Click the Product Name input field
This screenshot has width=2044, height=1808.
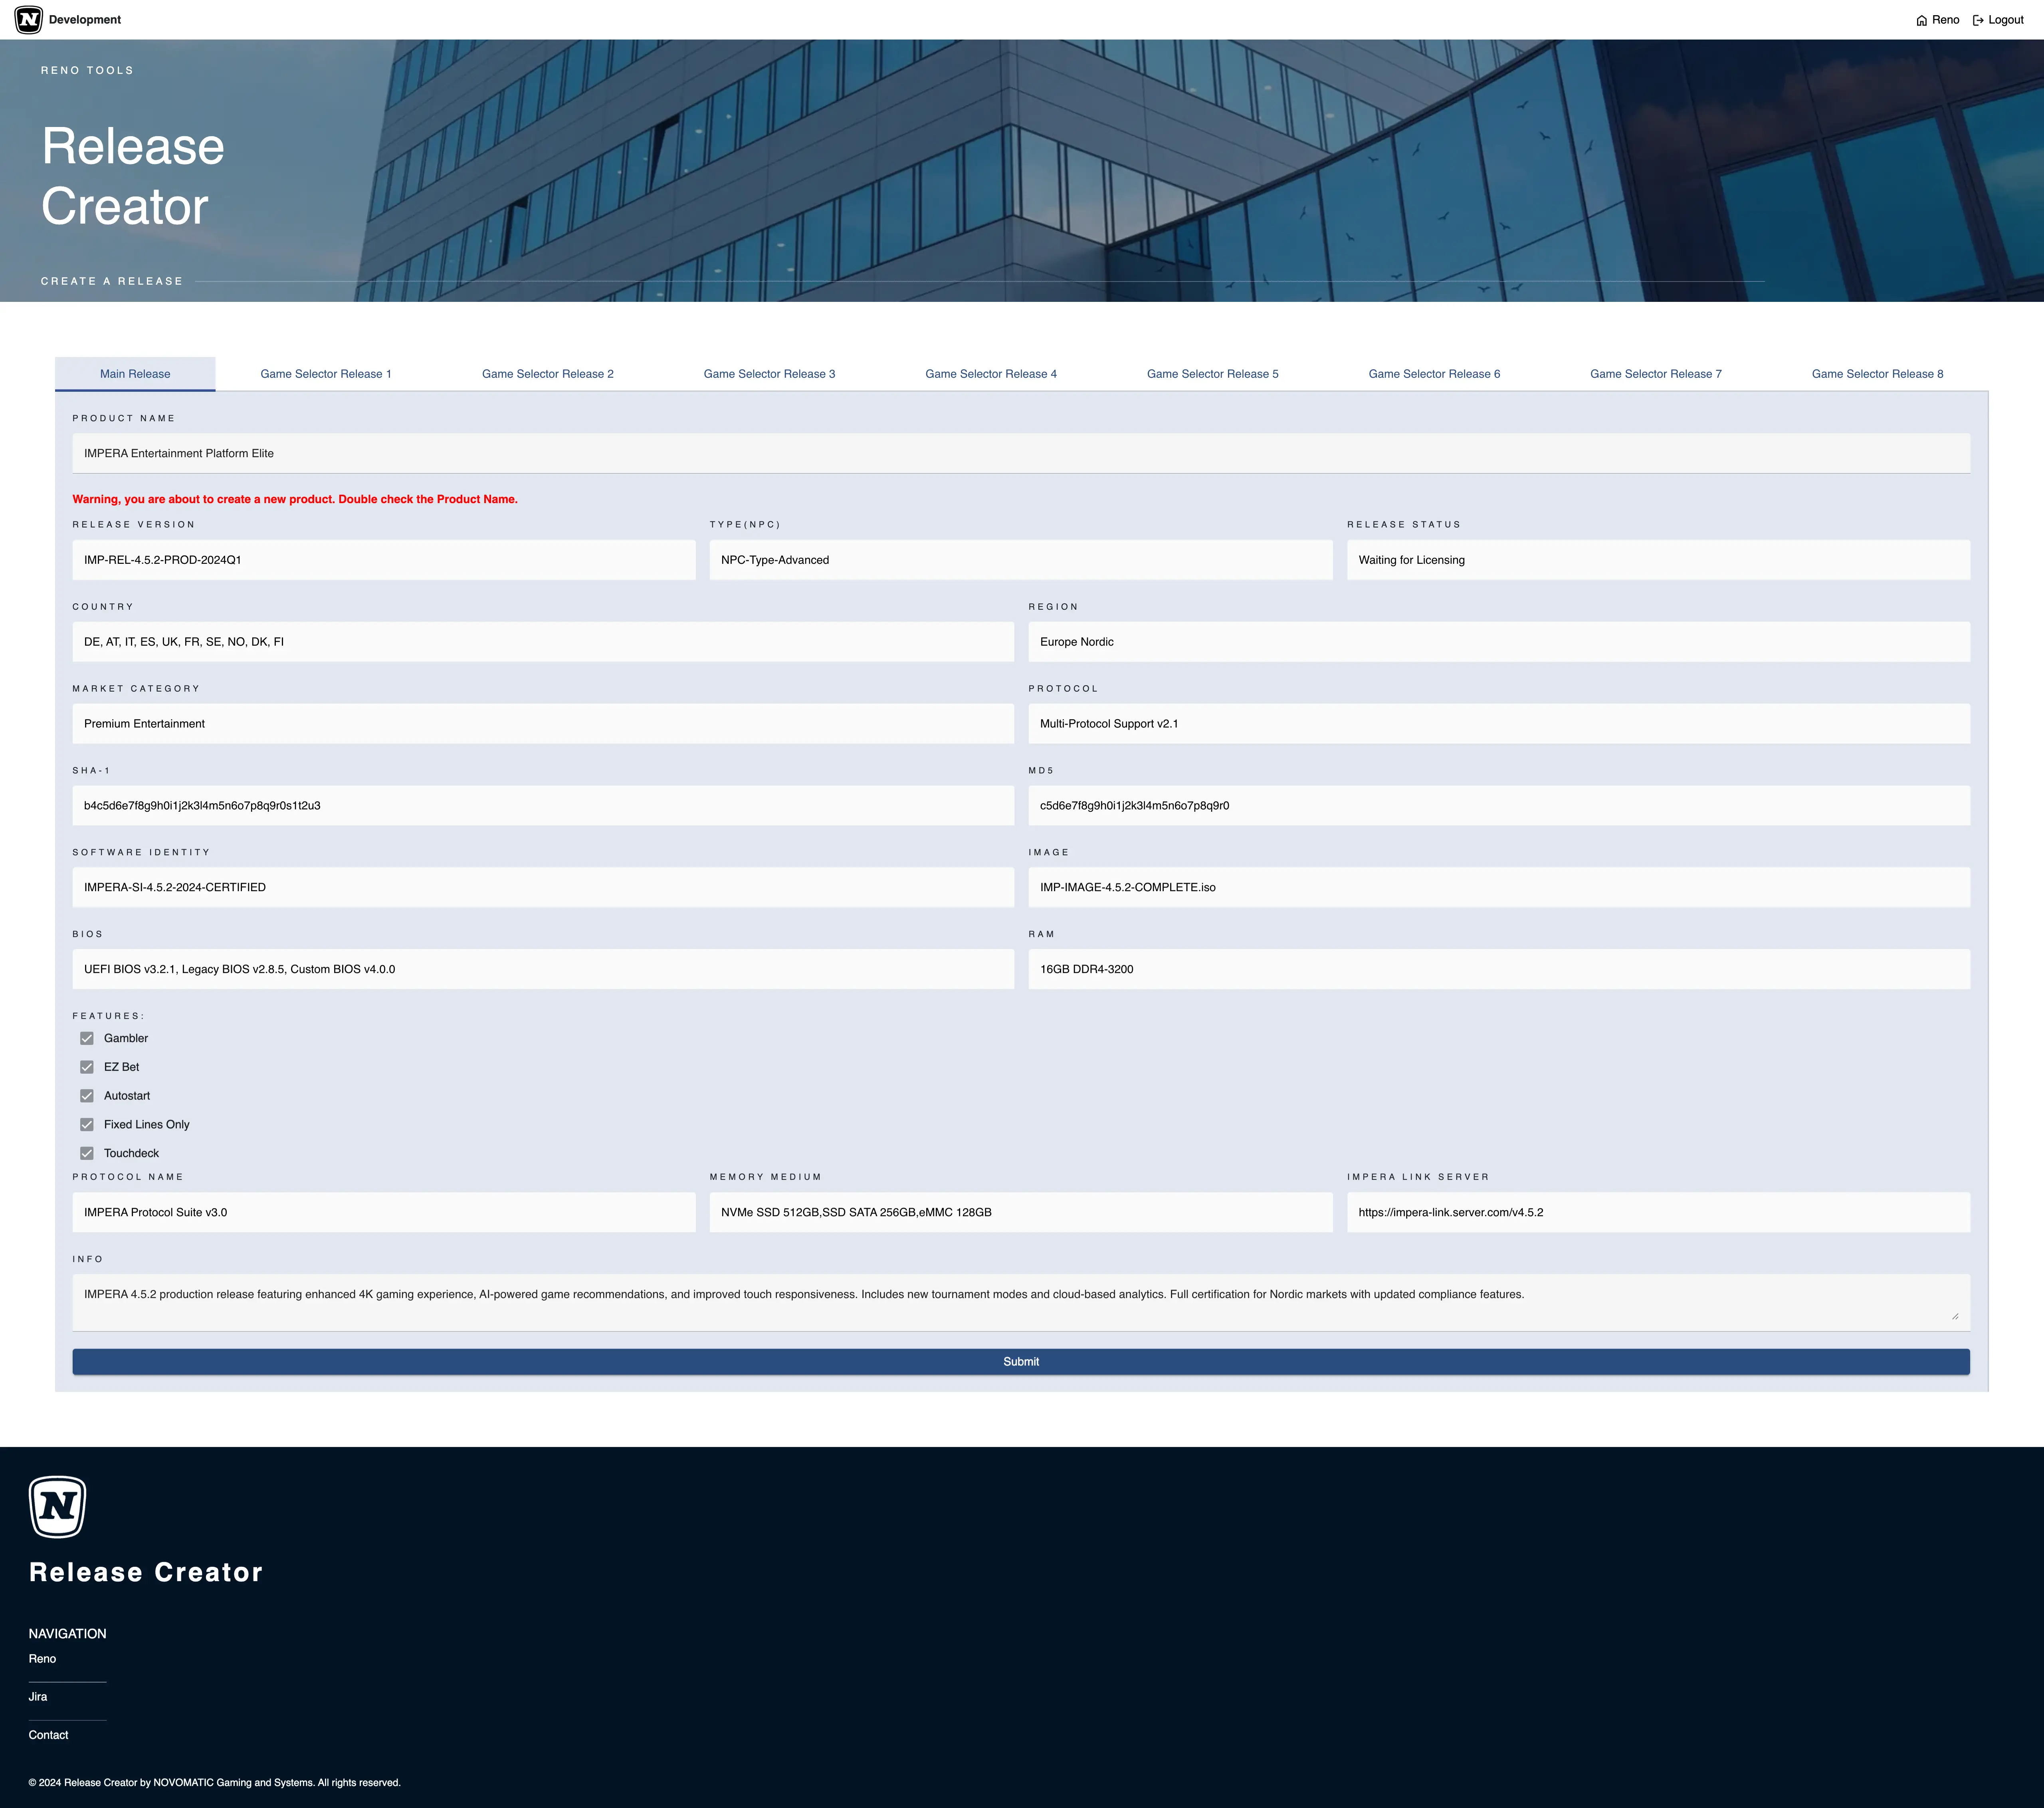[x=1020, y=453]
